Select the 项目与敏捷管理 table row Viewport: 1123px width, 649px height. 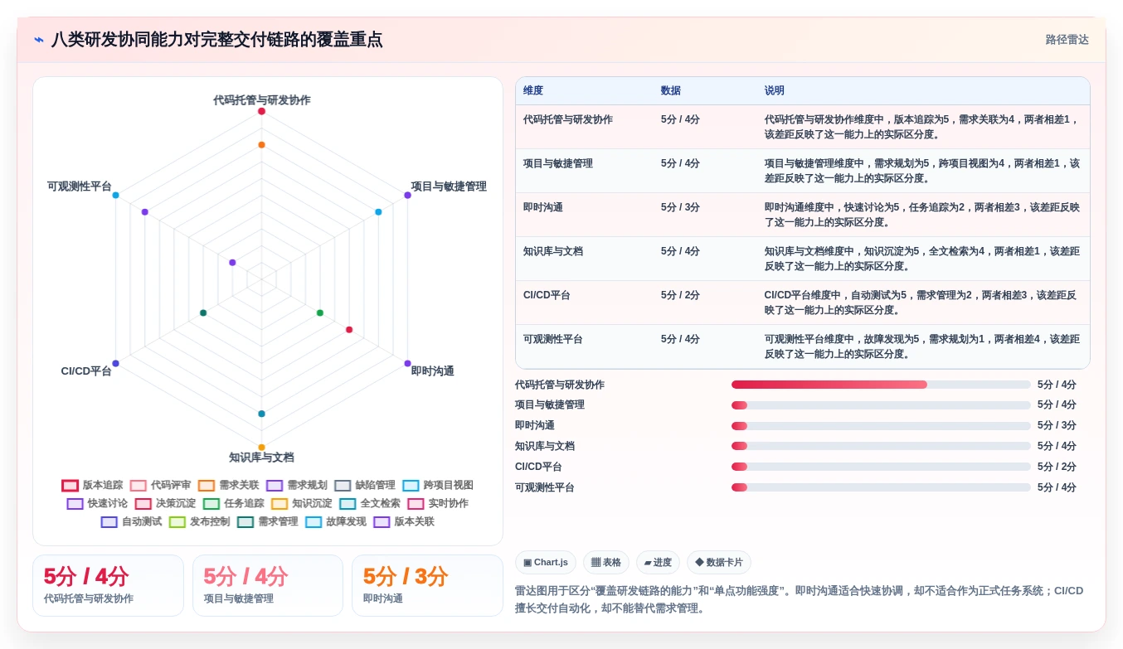click(x=802, y=171)
